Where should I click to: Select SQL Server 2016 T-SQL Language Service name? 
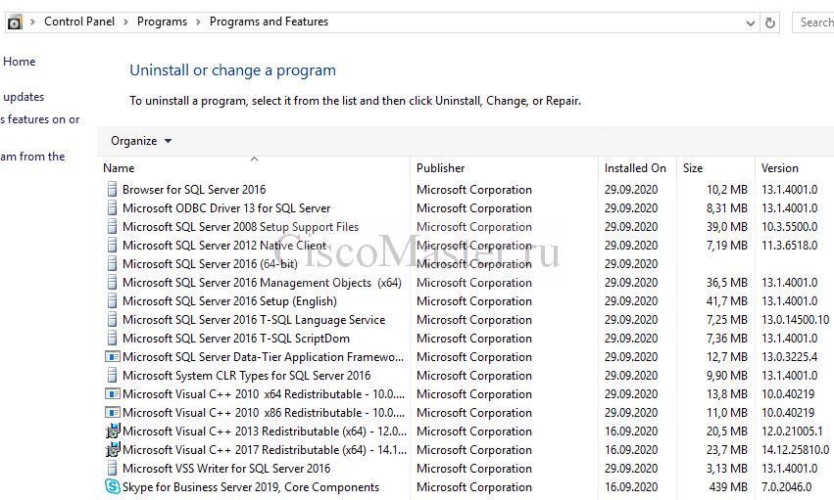click(x=254, y=320)
